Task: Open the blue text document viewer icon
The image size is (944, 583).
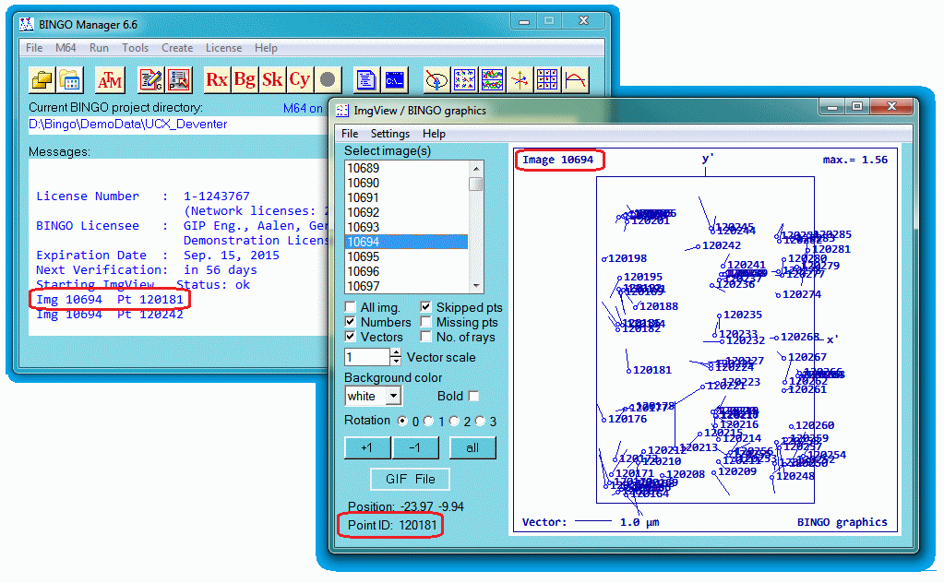Action: [x=366, y=80]
